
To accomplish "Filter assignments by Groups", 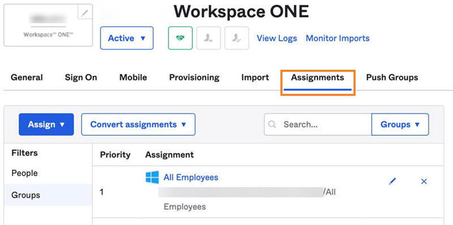I will tap(48, 195).
